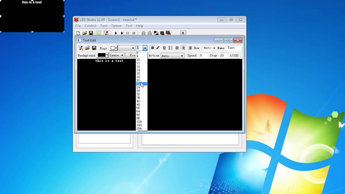Click the play-from-current red arrow icon
This screenshot has width=345, height=194.
(x=122, y=33)
